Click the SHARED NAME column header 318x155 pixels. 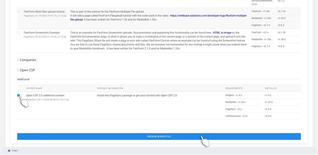(34, 88)
